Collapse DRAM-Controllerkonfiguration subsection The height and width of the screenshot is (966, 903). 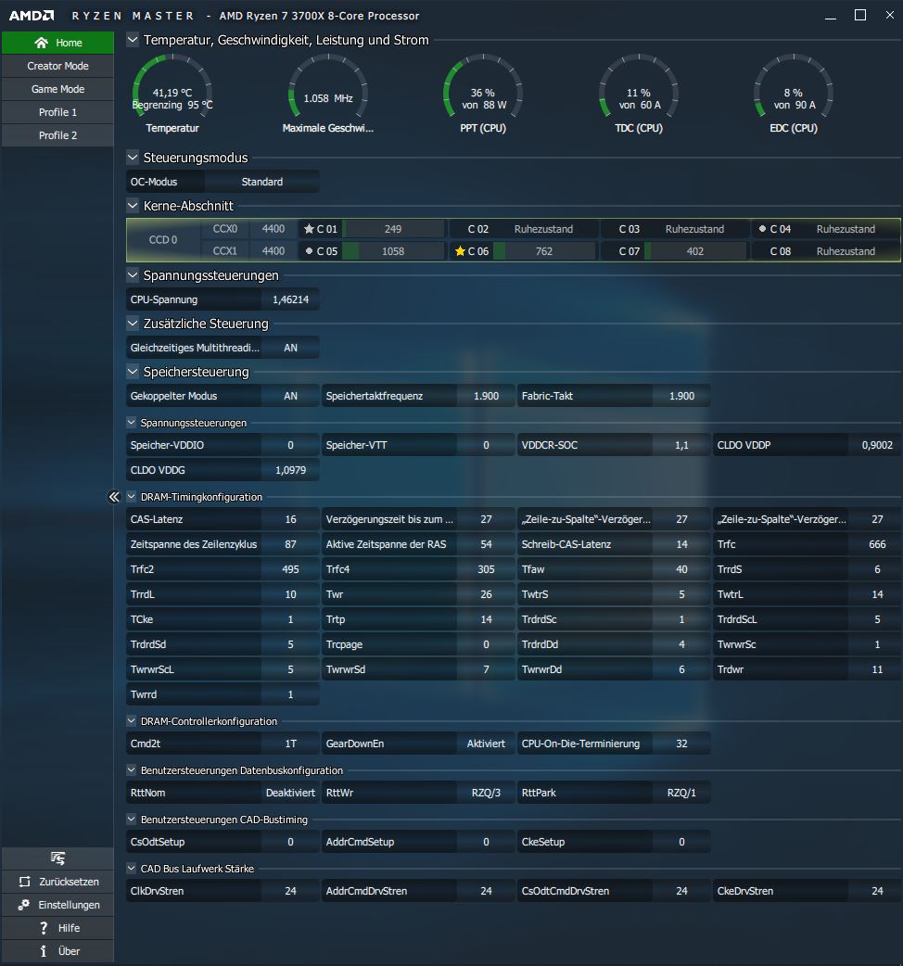pyautogui.click(x=132, y=721)
